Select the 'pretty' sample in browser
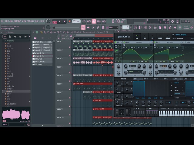The height and width of the screenshot is (145, 194). [x=10, y=91]
